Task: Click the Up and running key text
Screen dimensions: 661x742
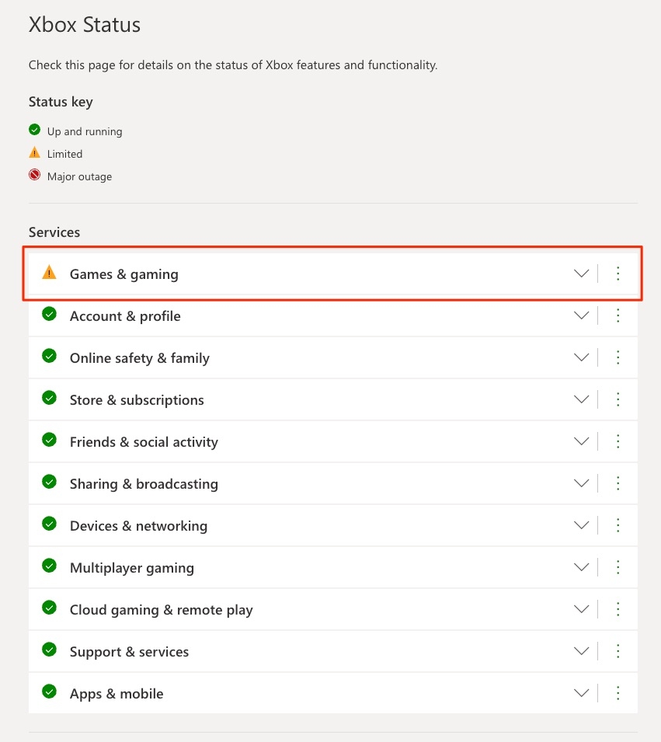Action: tap(85, 131)
